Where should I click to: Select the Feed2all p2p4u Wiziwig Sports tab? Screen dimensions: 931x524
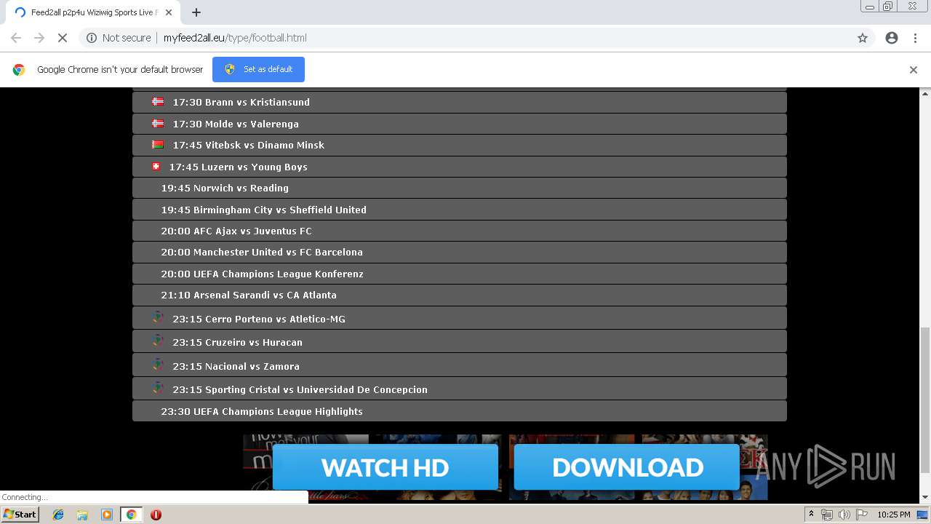click(x=92, y=12)
